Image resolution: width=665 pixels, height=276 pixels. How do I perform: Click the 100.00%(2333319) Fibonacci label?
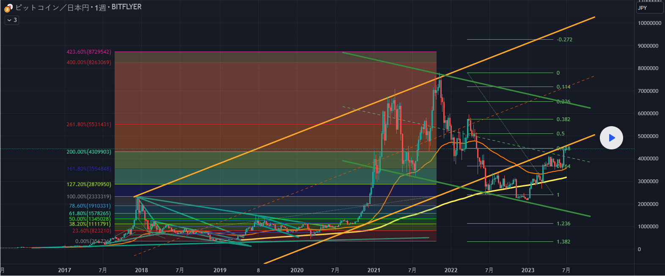pos(89,197)
